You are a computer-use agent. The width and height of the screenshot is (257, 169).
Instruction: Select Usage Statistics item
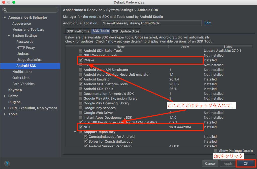tap(29, 60)
